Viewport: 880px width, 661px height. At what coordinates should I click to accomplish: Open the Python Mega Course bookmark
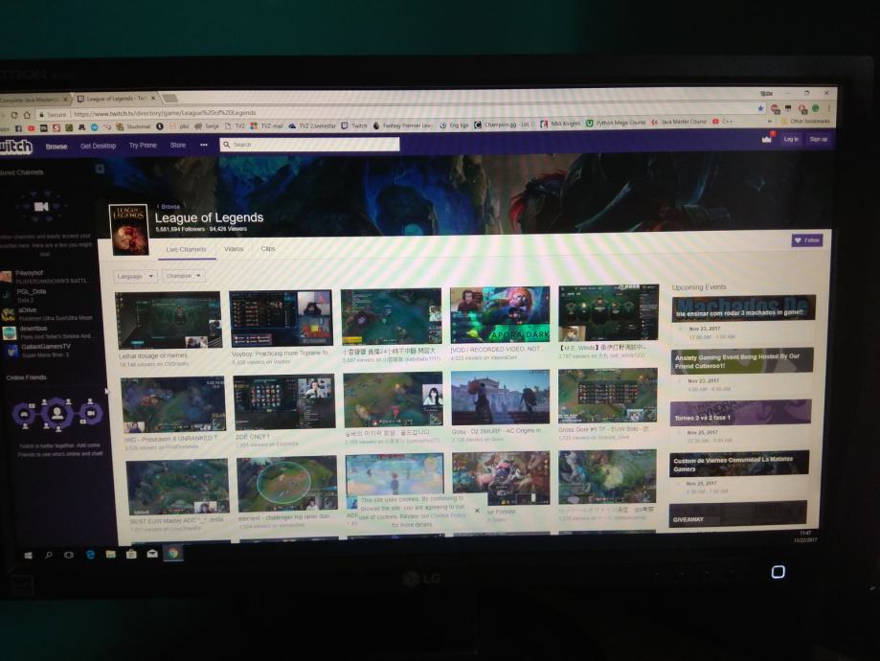coord(616,123)
